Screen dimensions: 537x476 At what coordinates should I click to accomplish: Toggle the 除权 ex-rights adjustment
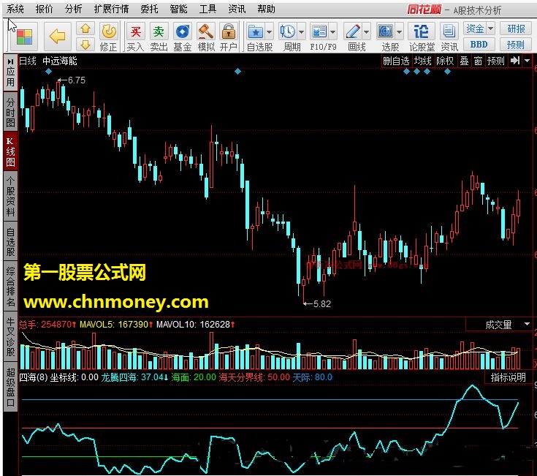[445, 61]
